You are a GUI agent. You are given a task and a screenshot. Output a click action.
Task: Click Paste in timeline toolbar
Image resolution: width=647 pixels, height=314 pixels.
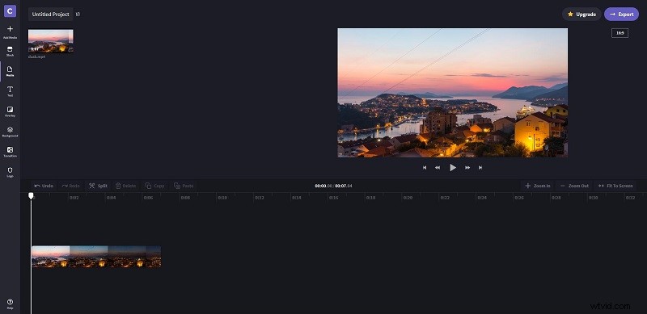[x=184, y=186]
